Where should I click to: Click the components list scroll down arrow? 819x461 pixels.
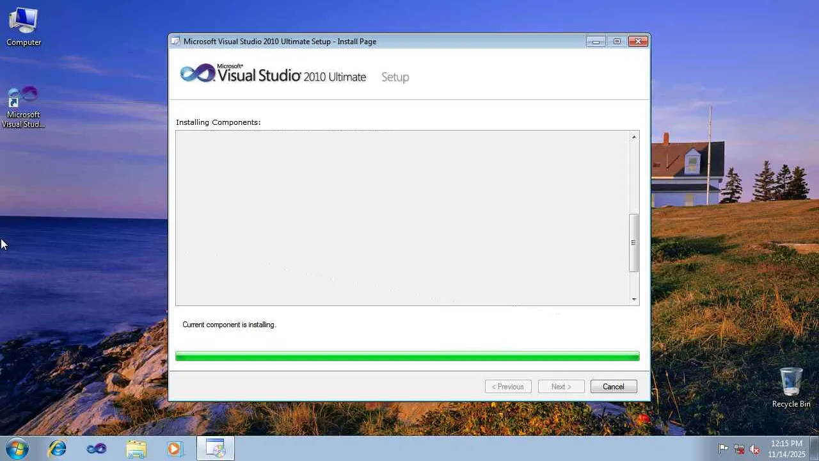point(634,299)
